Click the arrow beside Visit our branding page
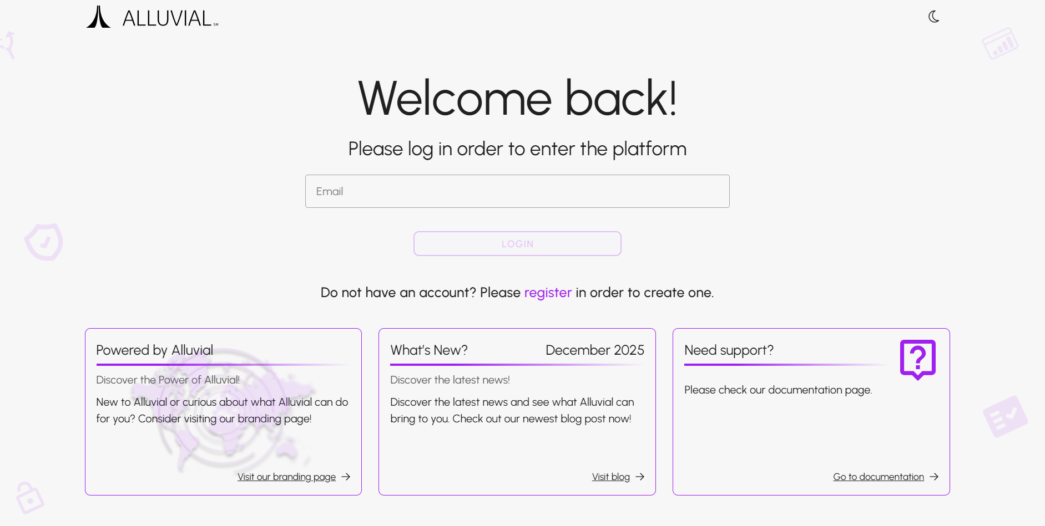The image size is (1045, 526). coord(346,477)
